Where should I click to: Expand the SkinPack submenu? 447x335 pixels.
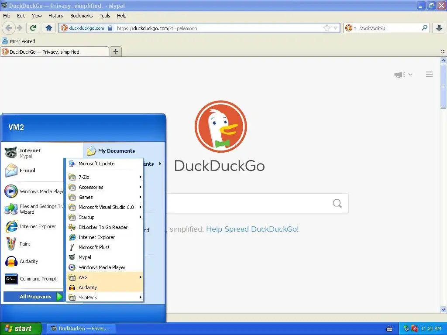click(105, 297)
